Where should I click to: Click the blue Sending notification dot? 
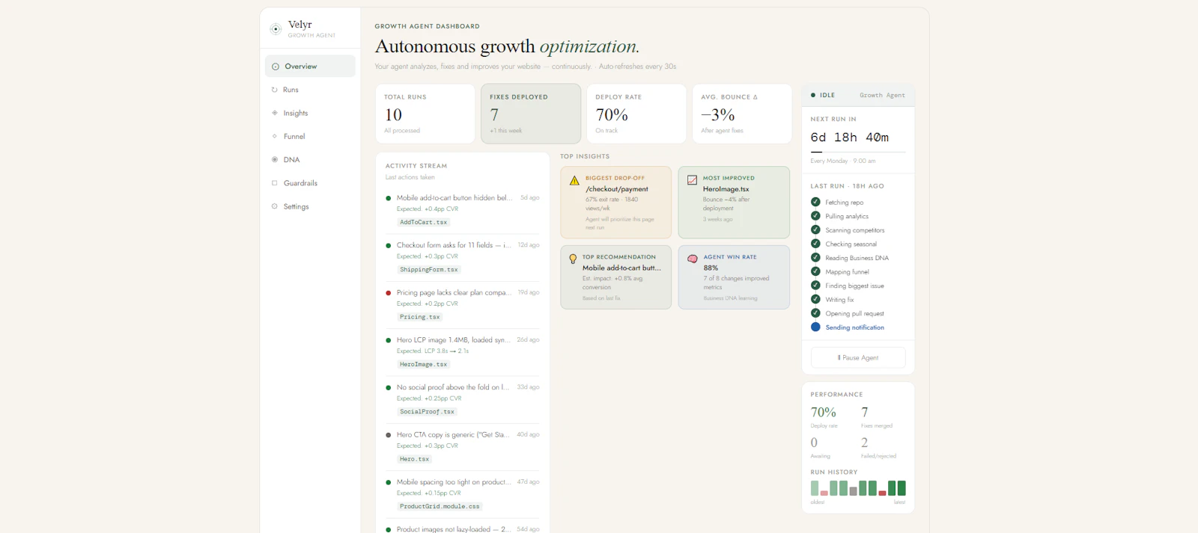[815, 327]
